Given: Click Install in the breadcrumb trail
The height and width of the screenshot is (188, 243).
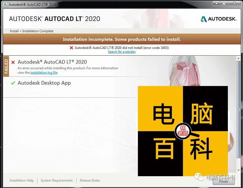Looking at the screenshot, I should pyautogui.click(x=14, y=31).
